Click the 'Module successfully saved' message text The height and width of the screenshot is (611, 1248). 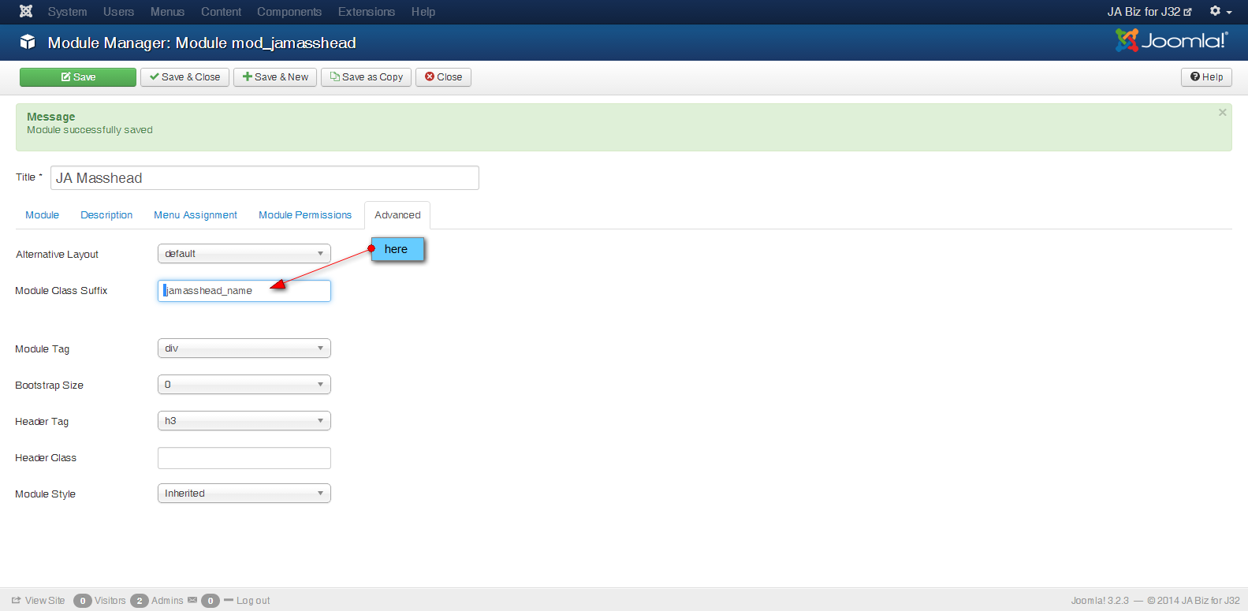click(90, 130)
